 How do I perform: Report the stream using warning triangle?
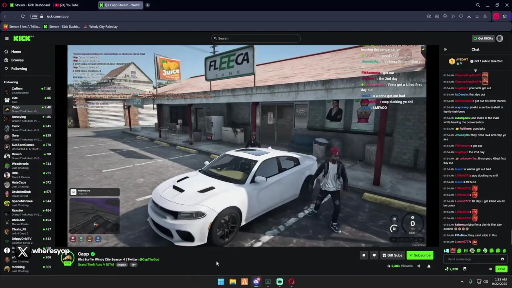tap(429, 266)
